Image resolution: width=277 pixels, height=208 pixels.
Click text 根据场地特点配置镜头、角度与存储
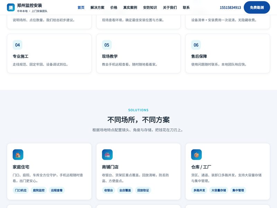122,130
